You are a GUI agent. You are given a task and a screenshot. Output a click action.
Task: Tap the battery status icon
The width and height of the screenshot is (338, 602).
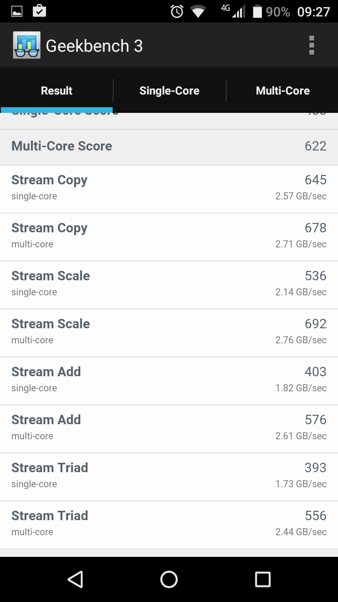(x=257, y=11)
